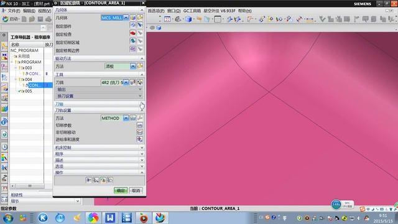The height and width of the screenshot is (224, 398).
Task: Expand the 输出 subsection
Action: pos(99,90)
